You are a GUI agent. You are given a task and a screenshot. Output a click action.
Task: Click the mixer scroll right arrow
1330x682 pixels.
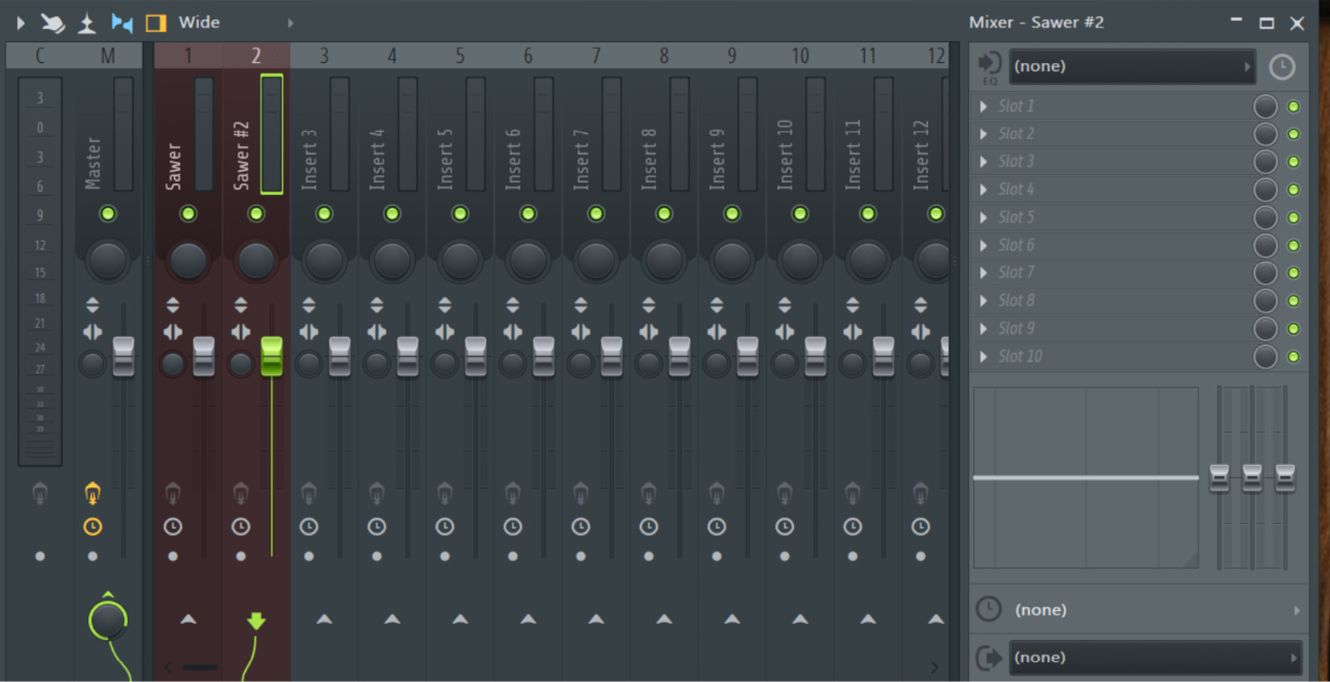point(934,667)
